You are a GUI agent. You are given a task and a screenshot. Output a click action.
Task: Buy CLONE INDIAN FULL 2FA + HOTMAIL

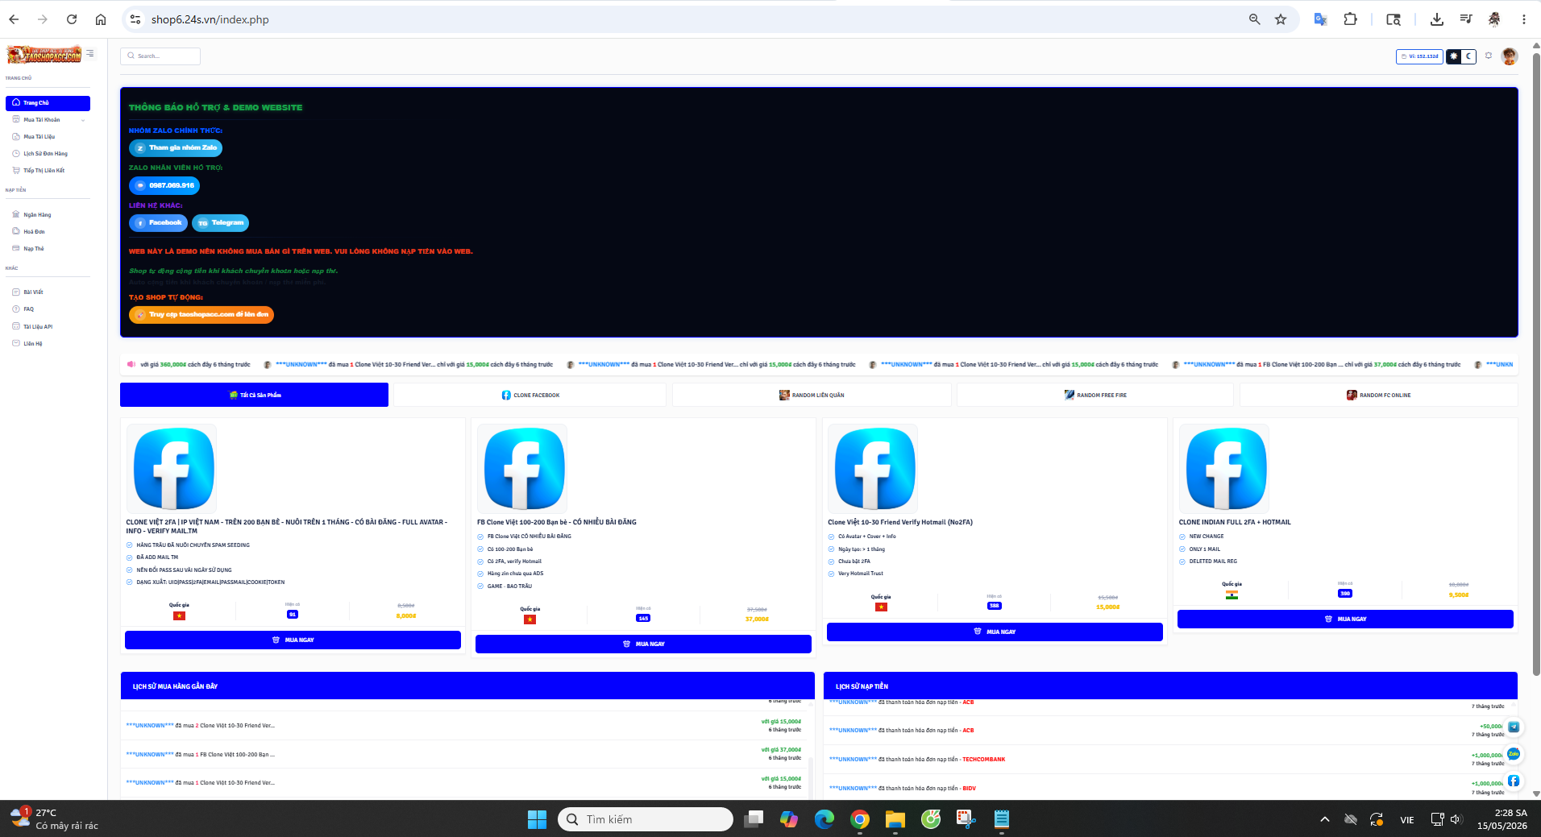coord(1345,619)
